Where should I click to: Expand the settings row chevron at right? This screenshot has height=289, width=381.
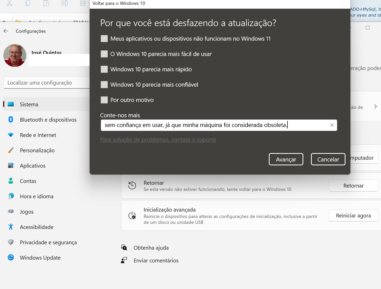pos(375,107)
